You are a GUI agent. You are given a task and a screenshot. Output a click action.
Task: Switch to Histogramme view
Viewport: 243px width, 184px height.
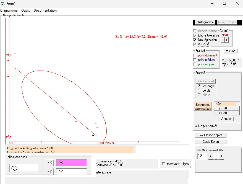tap(205, 22)
